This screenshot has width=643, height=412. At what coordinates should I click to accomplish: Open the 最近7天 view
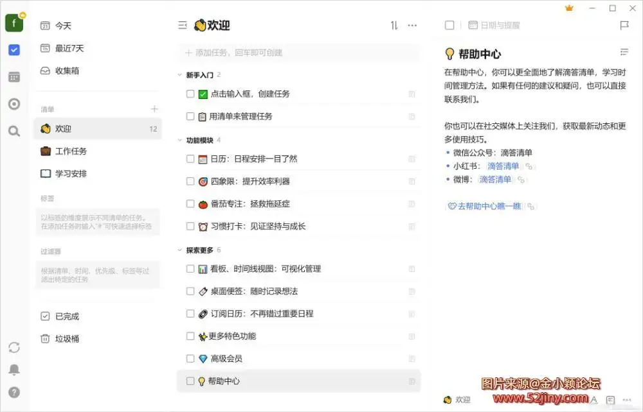pos(69,48)
